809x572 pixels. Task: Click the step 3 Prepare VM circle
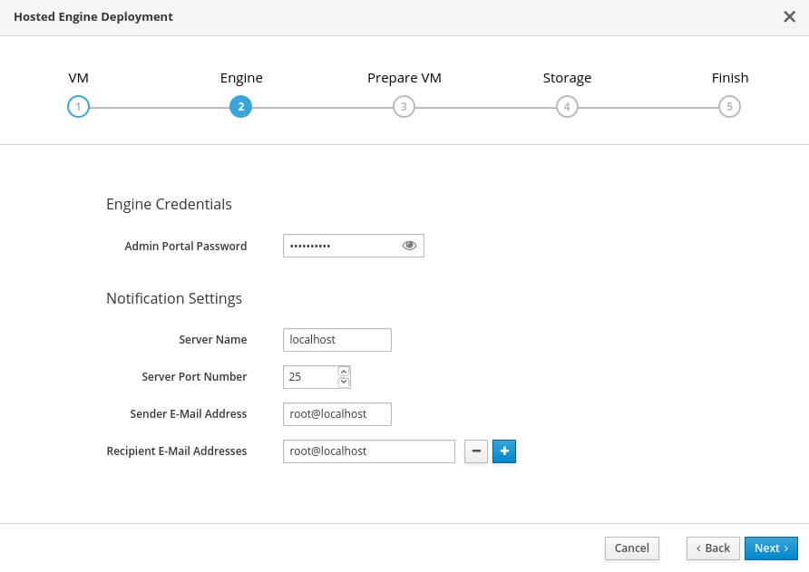(404, 107)
